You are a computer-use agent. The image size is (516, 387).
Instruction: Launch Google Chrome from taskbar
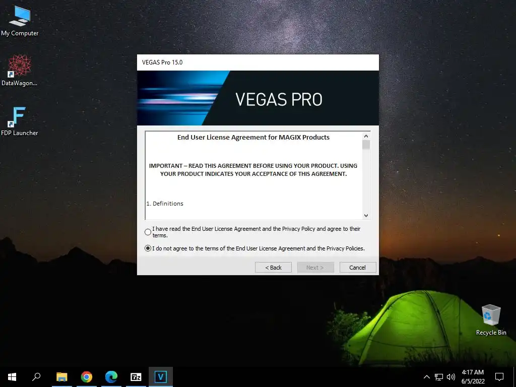87,377
